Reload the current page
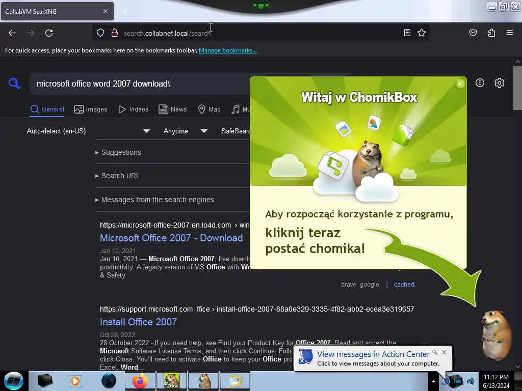The width and height of the screenshot is (522, 391). [x=49, y=33]
